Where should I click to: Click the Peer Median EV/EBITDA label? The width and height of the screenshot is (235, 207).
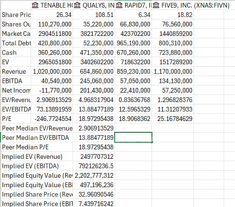[x=35, y=138]
